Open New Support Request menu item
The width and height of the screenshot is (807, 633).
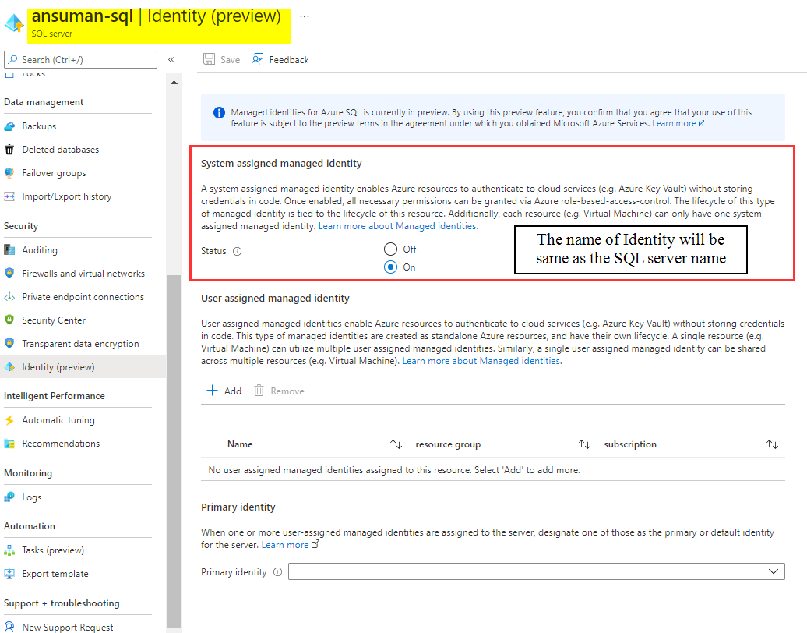point(68,627)
